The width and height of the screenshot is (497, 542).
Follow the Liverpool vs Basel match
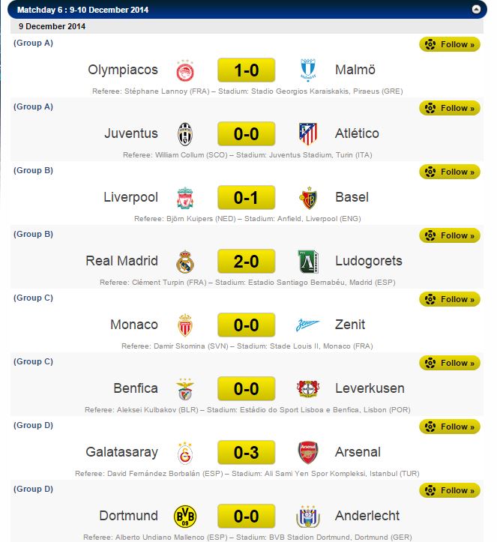click(449, 172)
